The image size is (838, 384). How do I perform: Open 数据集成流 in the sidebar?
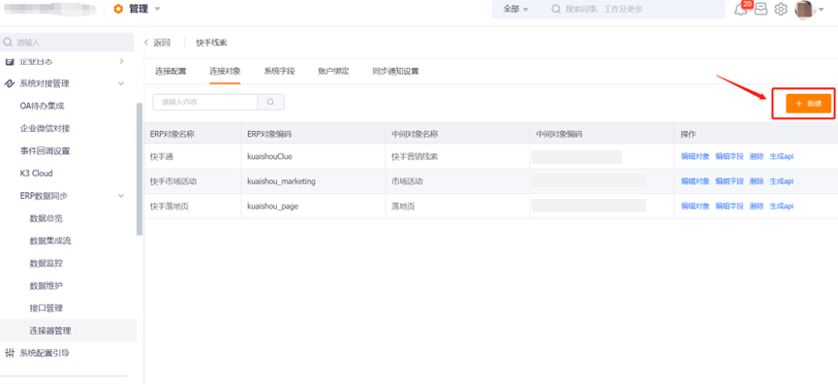pos(50,240)
